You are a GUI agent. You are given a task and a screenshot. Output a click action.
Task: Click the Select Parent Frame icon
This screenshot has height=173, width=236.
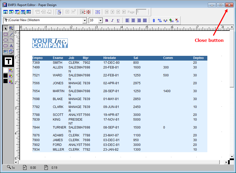[98, 12]
